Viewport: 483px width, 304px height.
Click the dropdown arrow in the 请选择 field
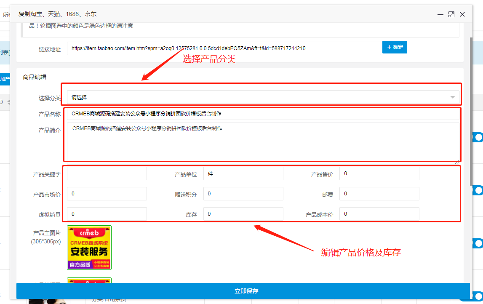(x=453, y=97)
